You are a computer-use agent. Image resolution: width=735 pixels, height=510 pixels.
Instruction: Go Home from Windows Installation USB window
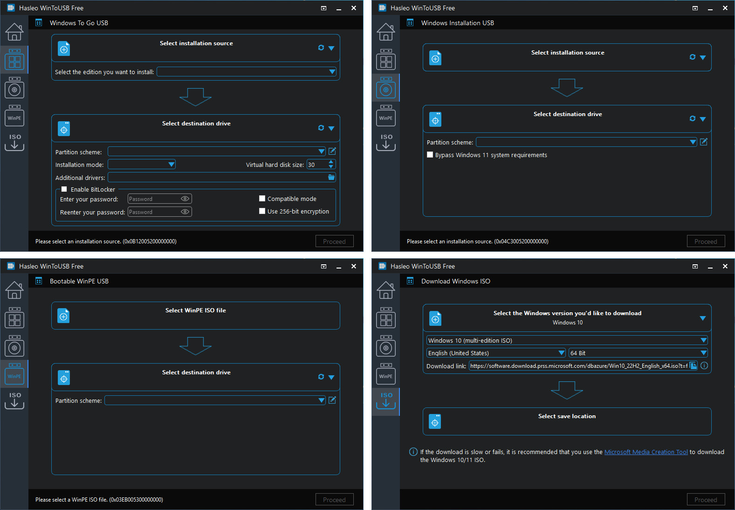point(385,32)
